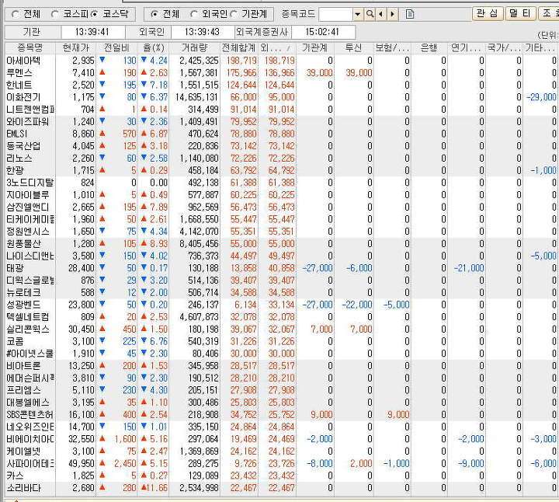Sort by the 율(%) column header
The image size is (559, 502).
153,48
